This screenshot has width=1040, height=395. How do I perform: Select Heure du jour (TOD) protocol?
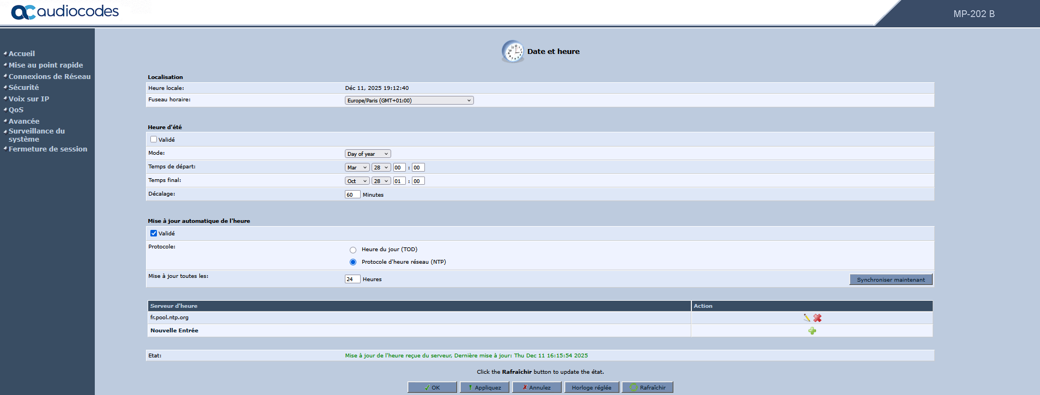353,250
